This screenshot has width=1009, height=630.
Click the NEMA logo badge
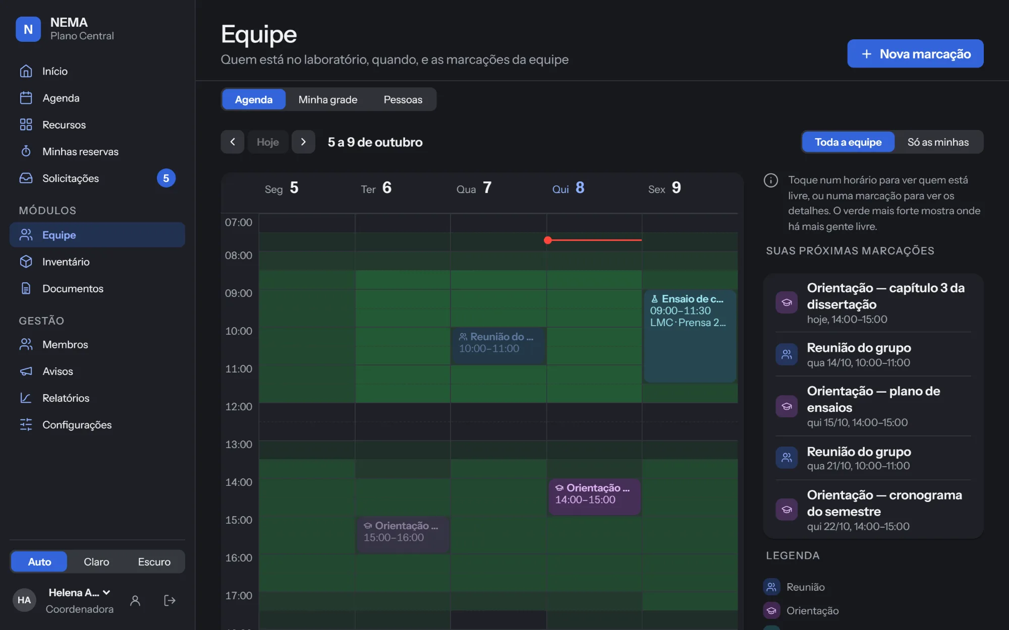coord(28,29)
